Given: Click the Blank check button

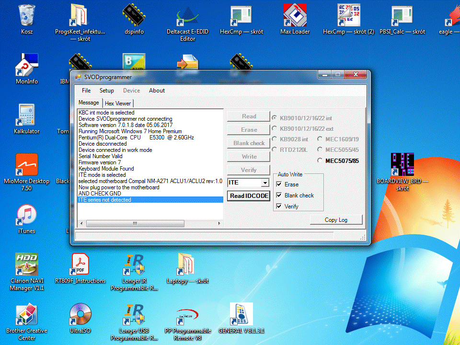Looking at the screenshot, I should coord(249,143).
